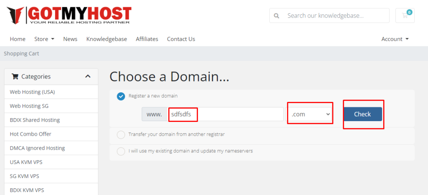Image resolution: width=428 pixels, height=195 pixels.
Task: Collapse the Categories panel chevron
Action: click(x=88, y=76)
